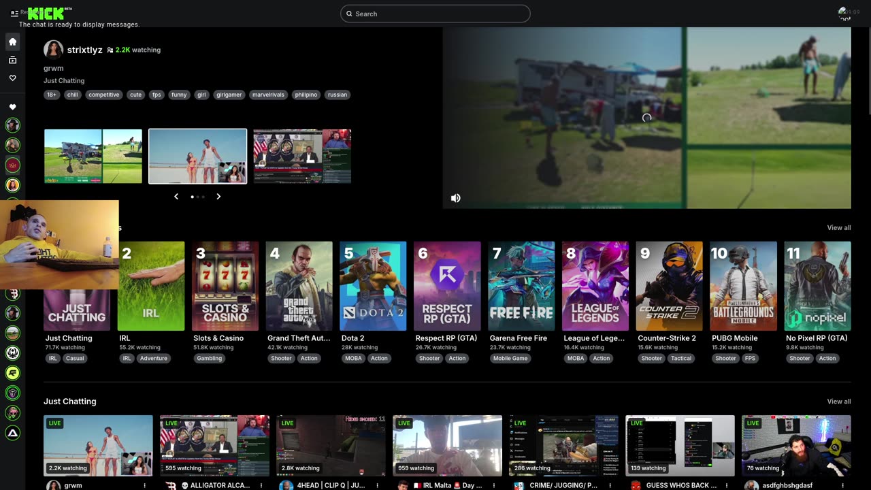Select the golf course carousel thumbnail
The image size is (871, 490).
coord(93,157)
